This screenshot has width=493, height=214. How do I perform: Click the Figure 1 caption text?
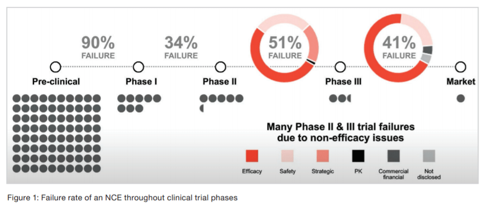pyautogui.click(x=122, y=198)
